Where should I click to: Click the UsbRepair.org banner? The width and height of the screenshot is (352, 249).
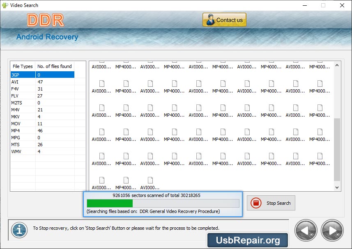tap(248, 240)
